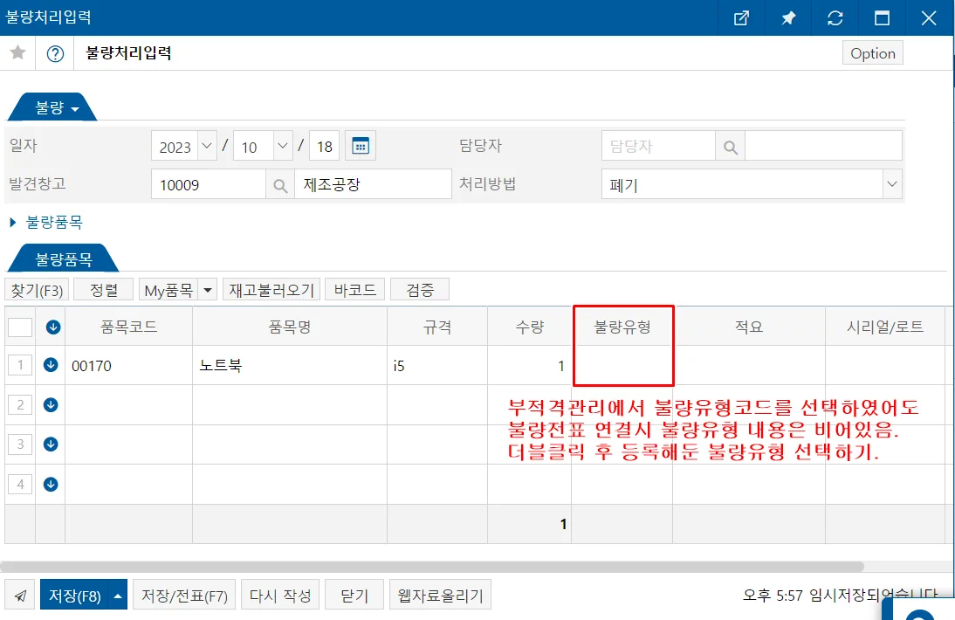Open the year 2023 dropdown
The width and height of the screenshot is (955, 620).
pos(207,146)
